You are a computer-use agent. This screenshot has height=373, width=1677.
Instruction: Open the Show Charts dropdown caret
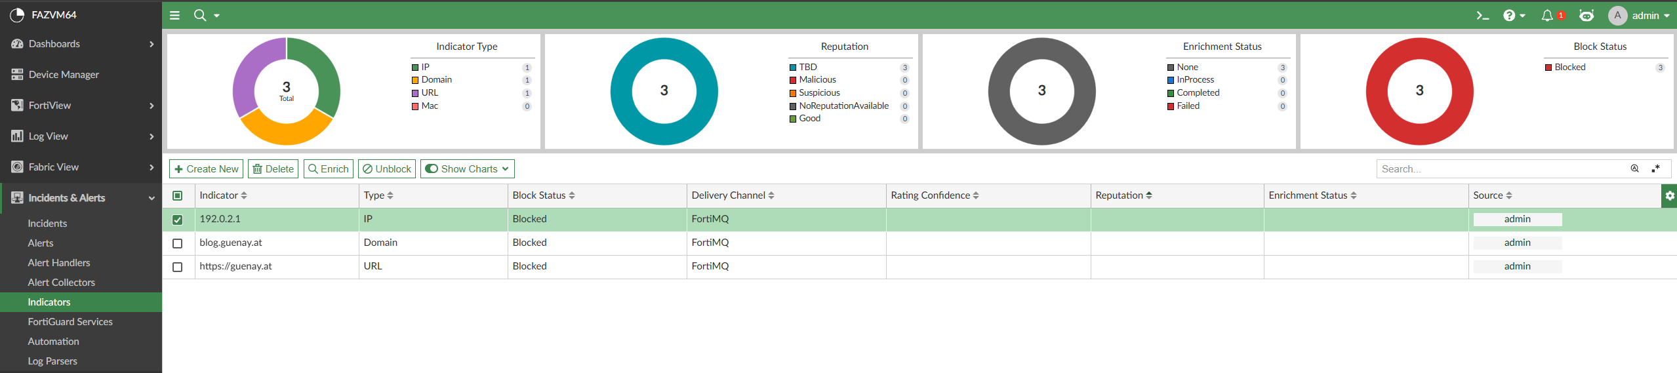pyautogui.click(x=505, y=168)
